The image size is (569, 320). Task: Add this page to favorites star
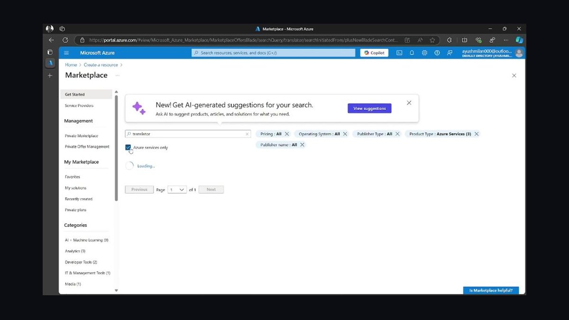[432, 40]
